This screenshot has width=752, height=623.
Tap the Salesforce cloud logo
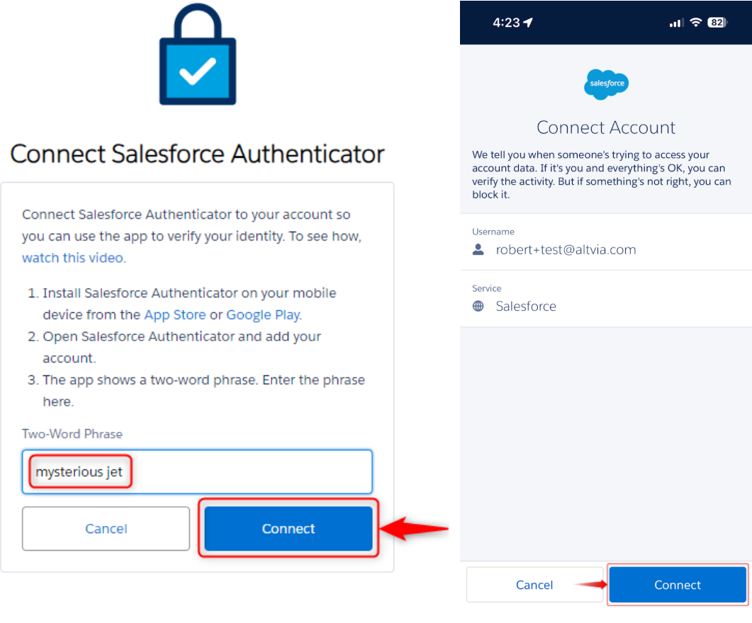pos(606,84)
